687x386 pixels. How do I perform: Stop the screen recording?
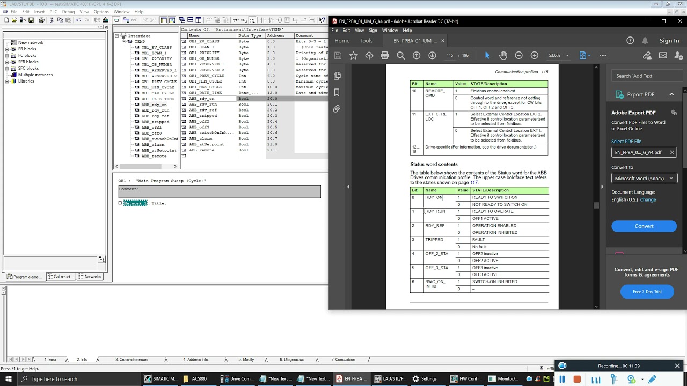point(577,379)
